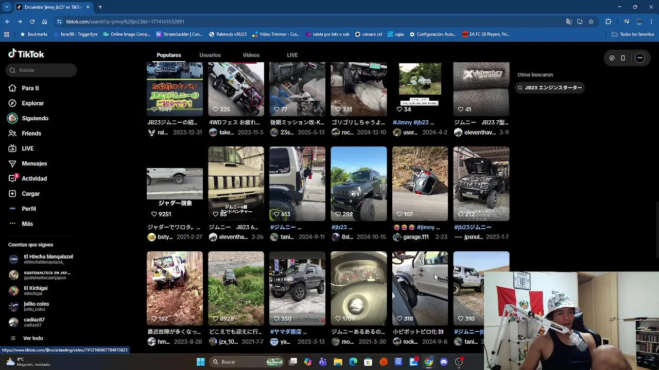Image resolution: width=659 pixels, height=370 pixels.
Task: Open the ジャダー現象 video thumbnail with 9251 likes
Action: (x=175, y=184)
